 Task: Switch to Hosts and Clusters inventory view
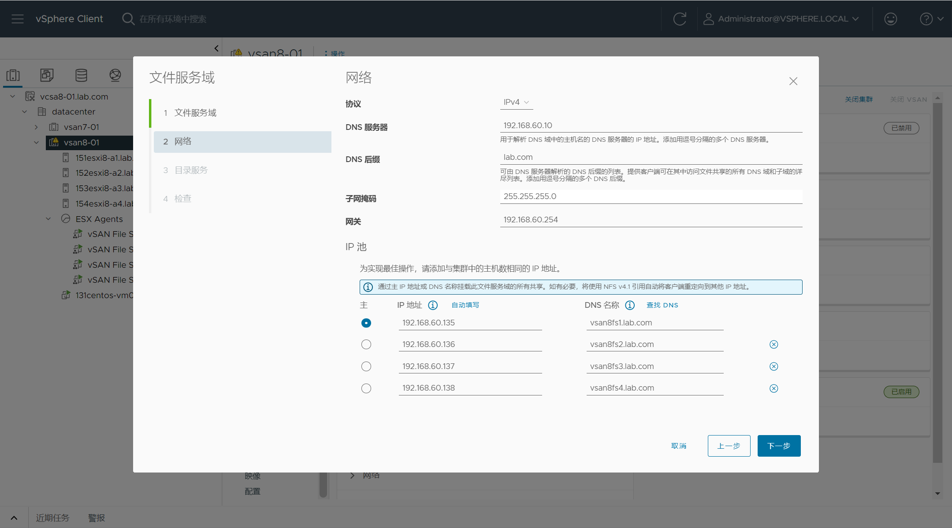tap(13, 75)
